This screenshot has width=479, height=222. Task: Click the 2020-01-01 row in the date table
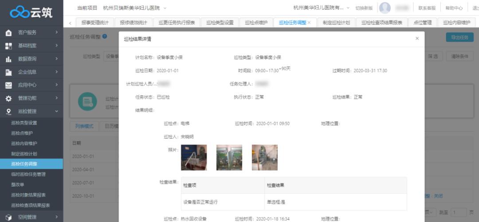(x=94, y=156)
